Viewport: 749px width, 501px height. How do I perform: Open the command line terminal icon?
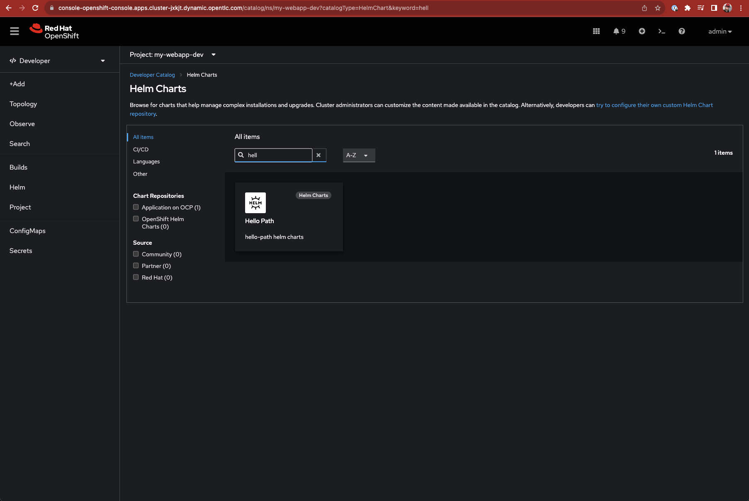pos(662,31)
